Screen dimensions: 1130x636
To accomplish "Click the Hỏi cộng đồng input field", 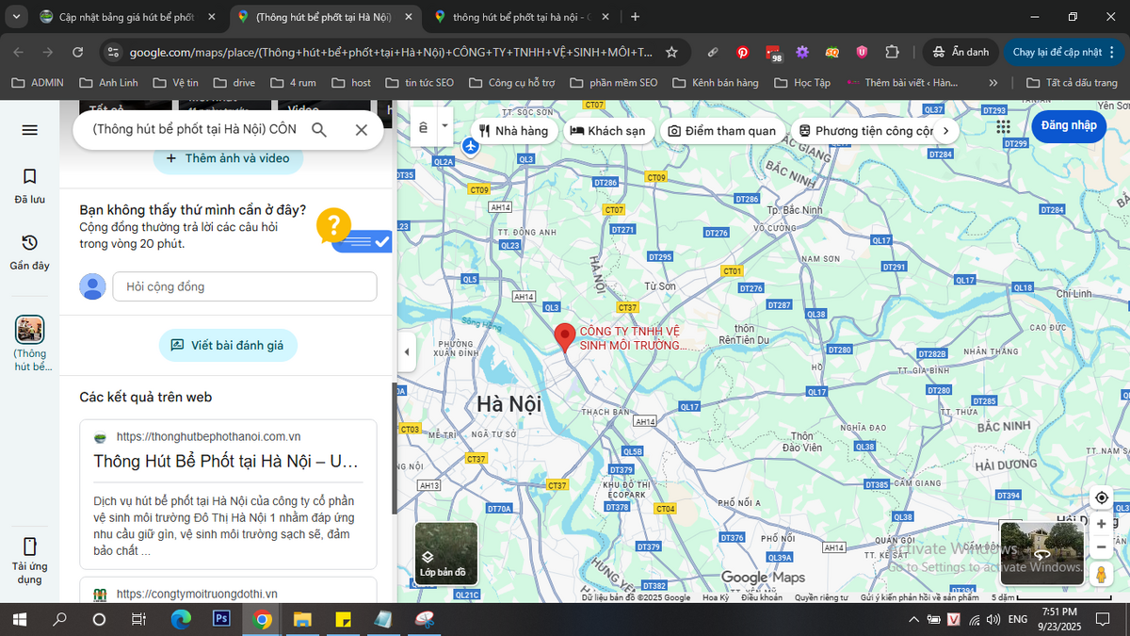I will click(244, 286).
